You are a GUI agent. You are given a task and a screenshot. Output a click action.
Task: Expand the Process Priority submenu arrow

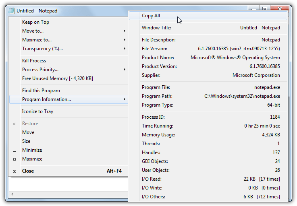124,70
